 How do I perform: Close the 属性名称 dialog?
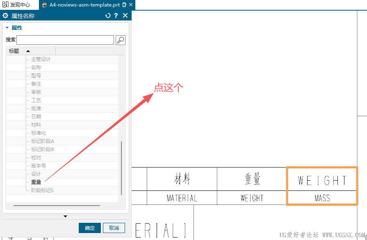click(x=125, y=16)
